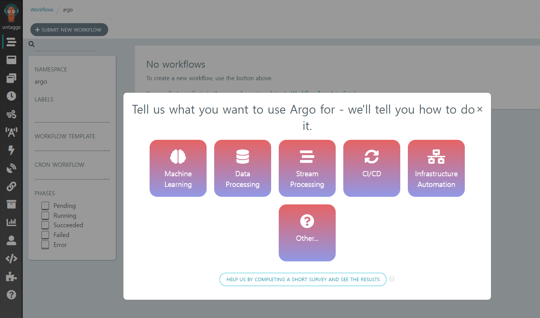540x318 pixels.
Task: Open Cluster Workflow Templates sidebar icon
Action: pyautogui.click(x=11, y=78)
